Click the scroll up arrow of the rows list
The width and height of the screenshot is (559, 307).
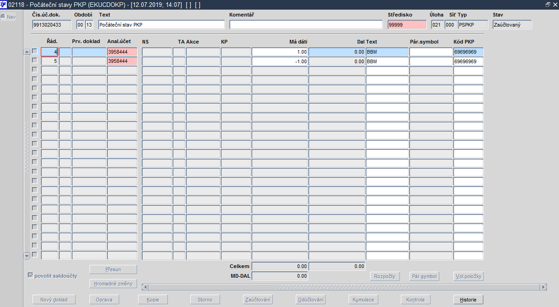(x=27, y=52)
